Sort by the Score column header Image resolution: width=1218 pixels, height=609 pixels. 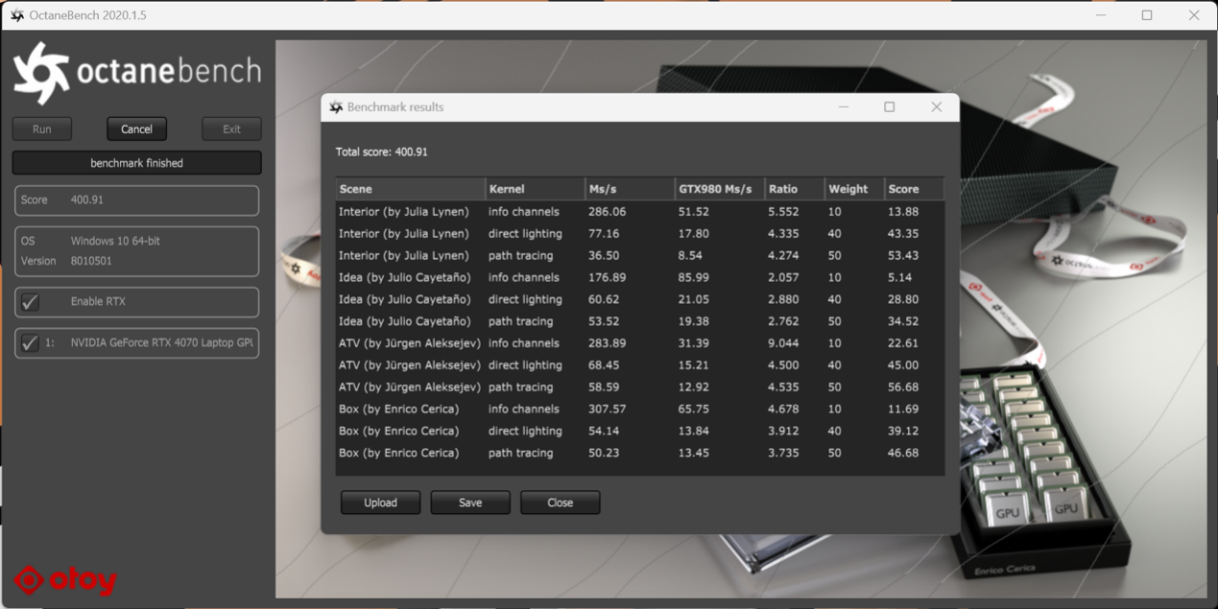914,189
